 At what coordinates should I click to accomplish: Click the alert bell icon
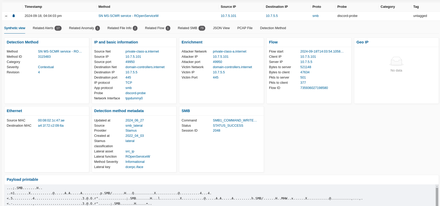click(x=14, y=16)
